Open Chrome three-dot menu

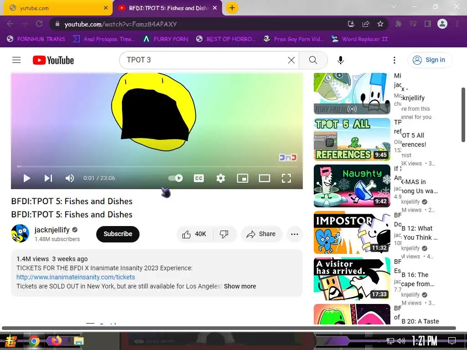click(457, 24)
